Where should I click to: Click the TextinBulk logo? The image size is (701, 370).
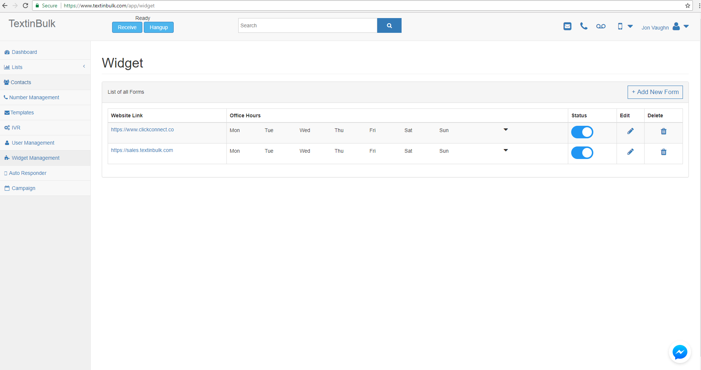click(x=32, y=24)
